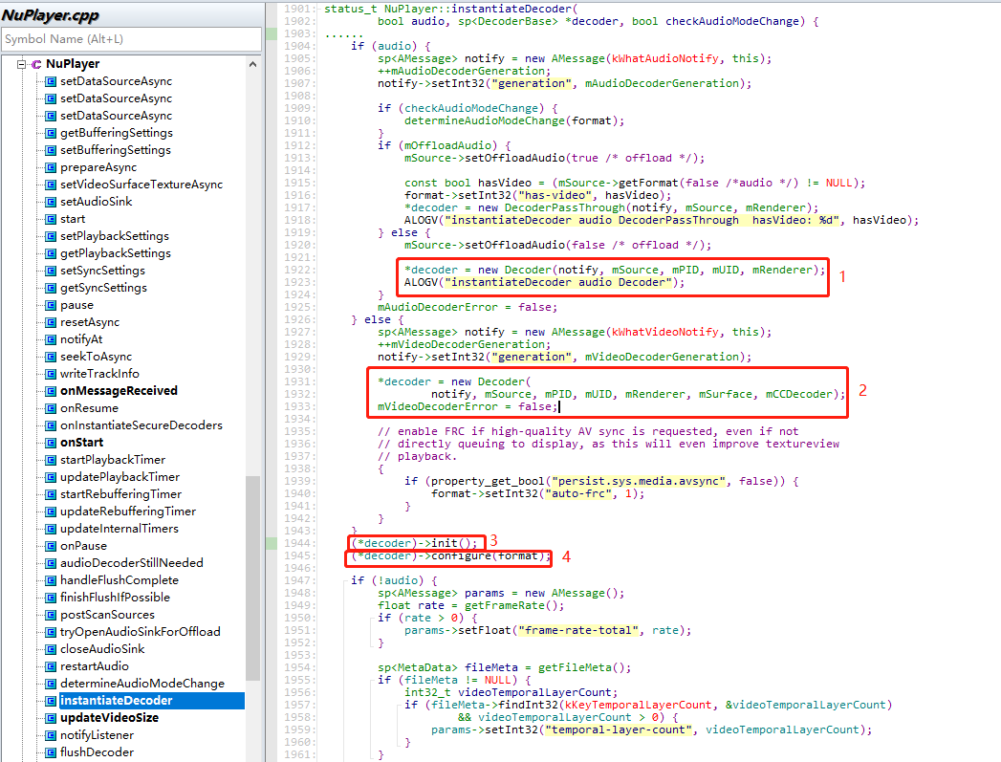Click icon beside writeTrackInfo
This screenshot has height=762, width=1001.
tap(51, 374)
